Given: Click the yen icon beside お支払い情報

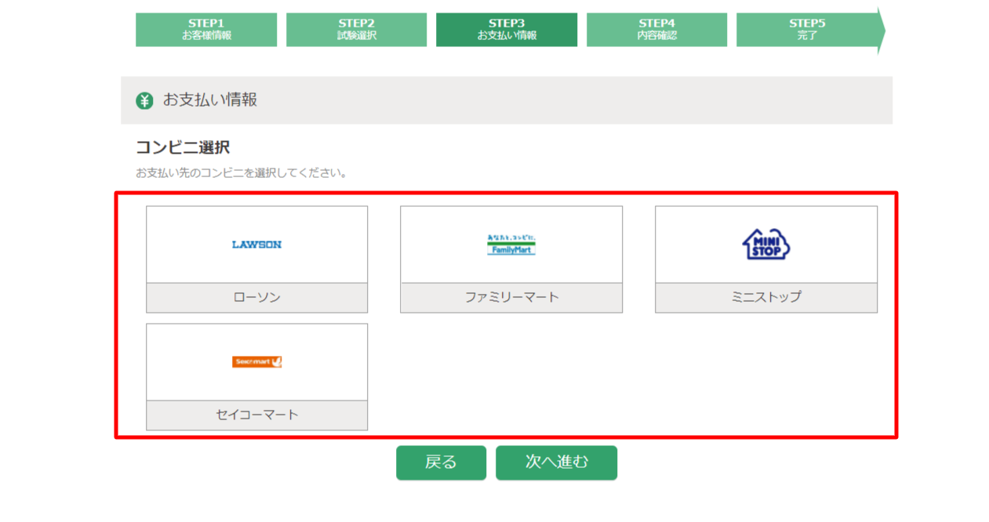Looking at the screenshot, I should click(x=144, y=100).
